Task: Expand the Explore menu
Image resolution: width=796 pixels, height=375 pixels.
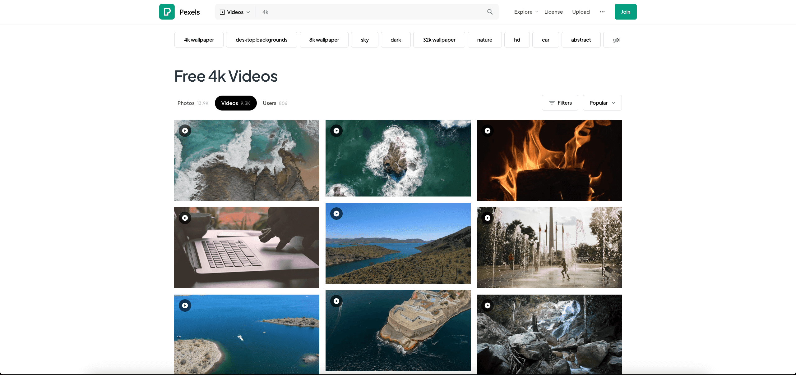Action: coord(526,12)
